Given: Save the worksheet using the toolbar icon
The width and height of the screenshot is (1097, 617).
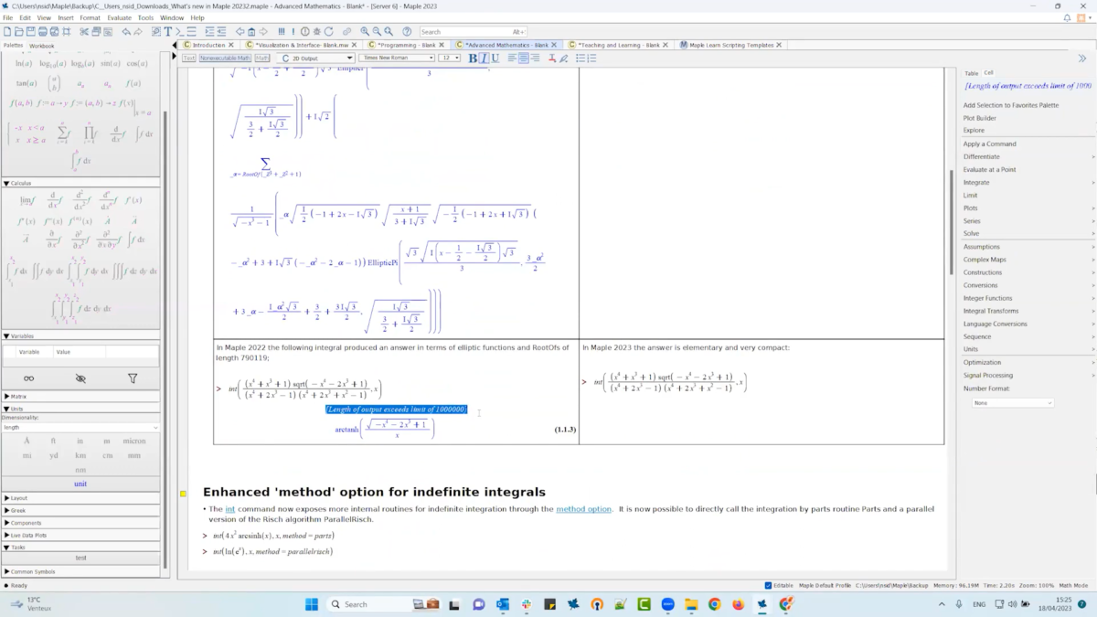Looking at the screenshot, I should point(30,32).
